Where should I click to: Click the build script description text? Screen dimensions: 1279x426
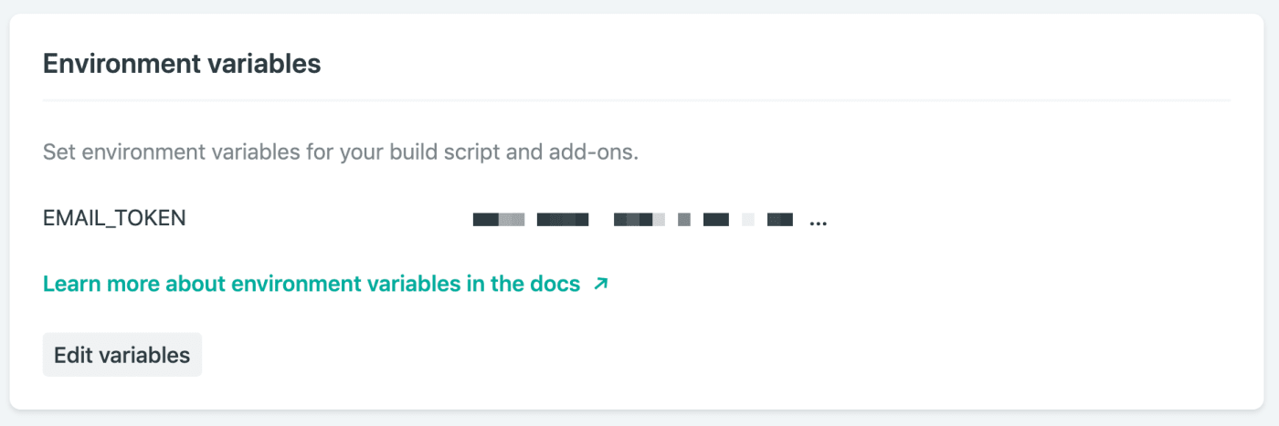coord(340,151)
